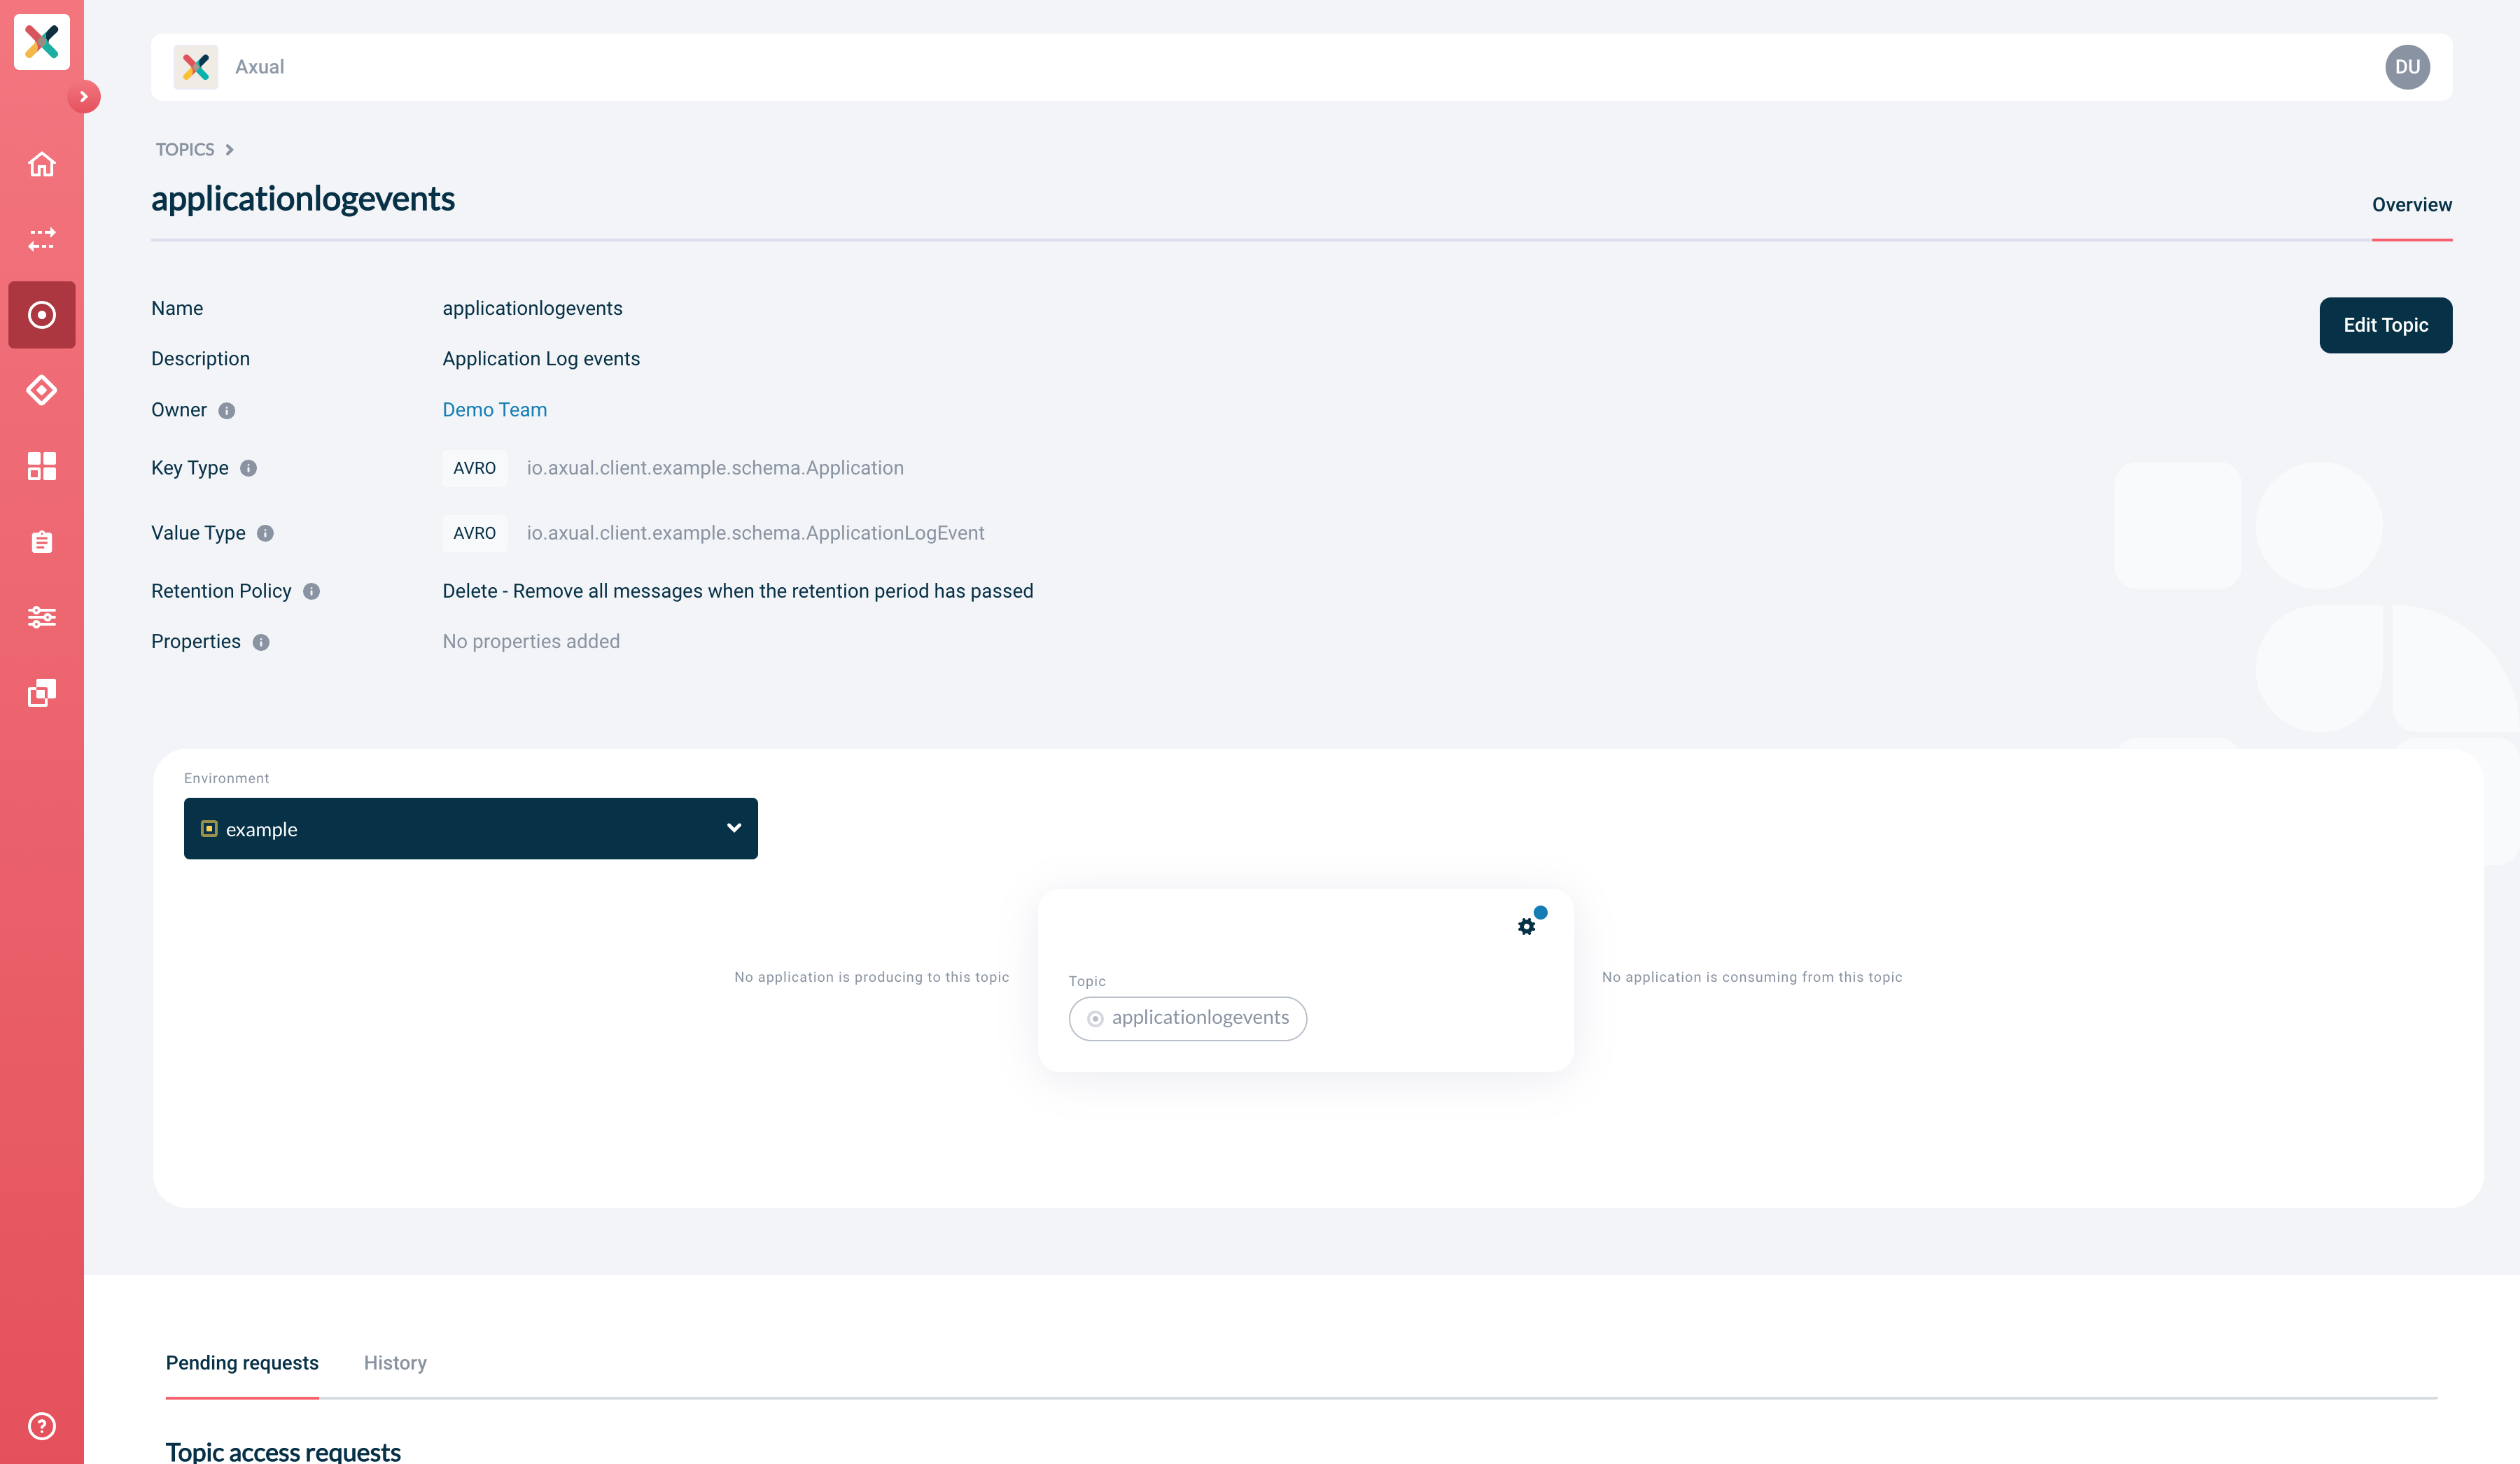
Task: Open the example environment selector
Action: 470,828
